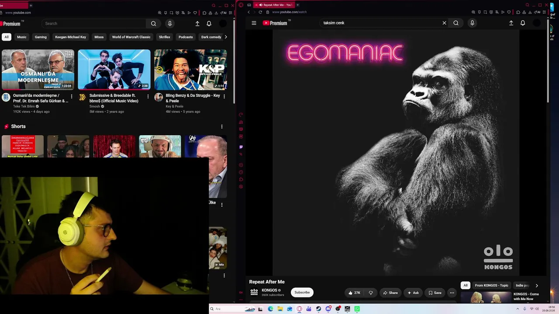Open Microsoft Edge from the taskbar
This screenshot has height=314, width=559.
click(270, 309)
